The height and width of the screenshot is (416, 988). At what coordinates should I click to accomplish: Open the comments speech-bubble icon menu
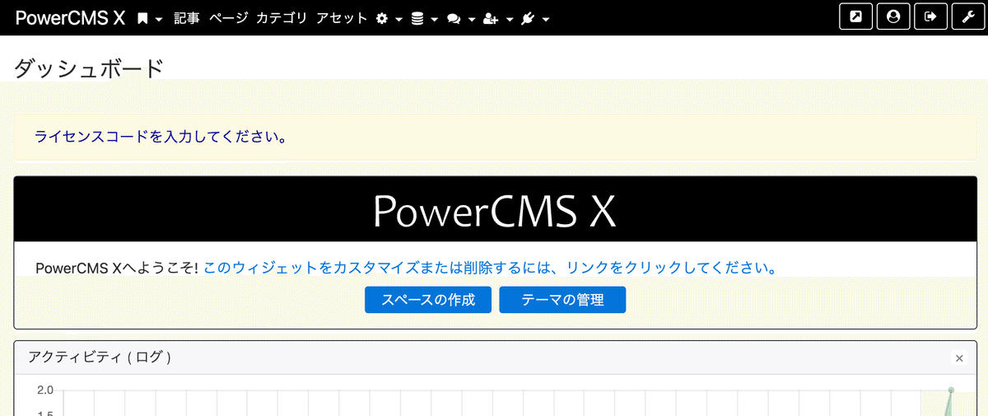pyautogui.click(x=459, y=18)
